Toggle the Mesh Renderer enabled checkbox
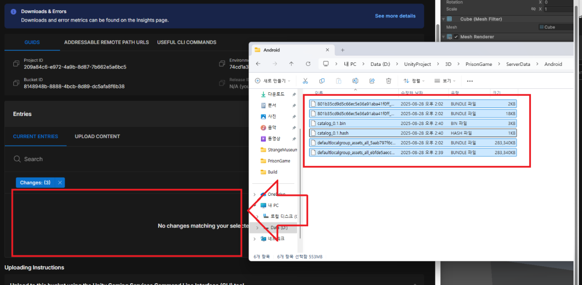582x285 pixels. coord(456,37)
